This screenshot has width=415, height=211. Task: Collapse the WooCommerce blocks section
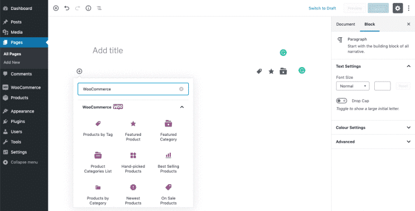[x=182, y=107]
